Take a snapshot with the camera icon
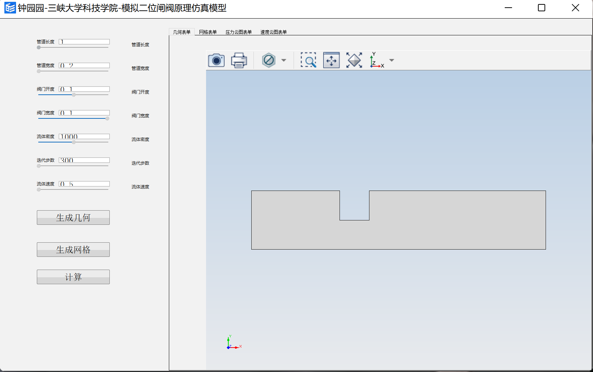The height and width of the screenshot is (372, 593). pyautogui.click(x=216, y=60)
